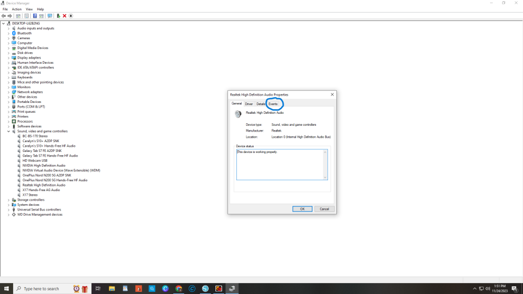Toggle the show/hide console tree toolbar icon
523x294 pixels.
[18, 16]
